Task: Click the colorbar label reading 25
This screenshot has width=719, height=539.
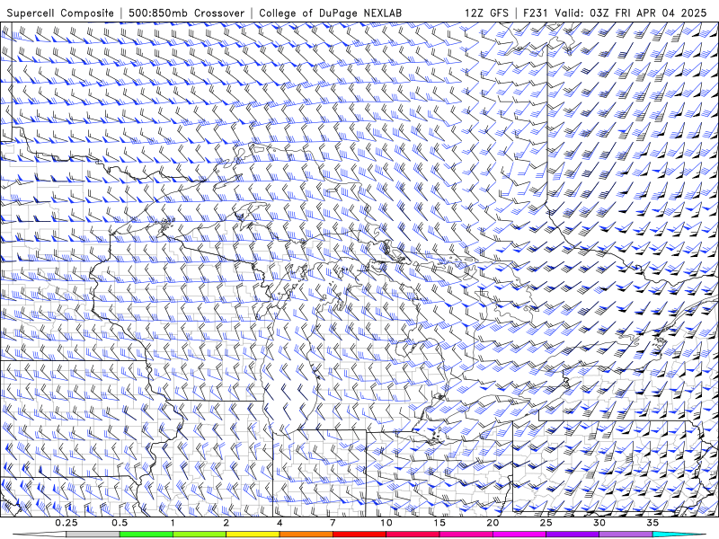Action: coord(546,523)
